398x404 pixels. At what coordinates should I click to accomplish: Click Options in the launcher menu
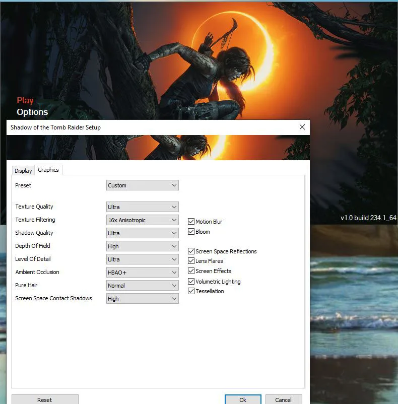tap(32, 112)
